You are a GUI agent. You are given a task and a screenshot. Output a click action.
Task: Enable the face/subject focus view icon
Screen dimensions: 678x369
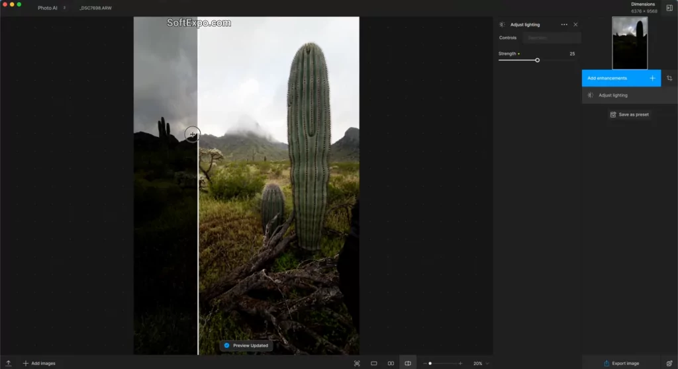pos(357,364)
